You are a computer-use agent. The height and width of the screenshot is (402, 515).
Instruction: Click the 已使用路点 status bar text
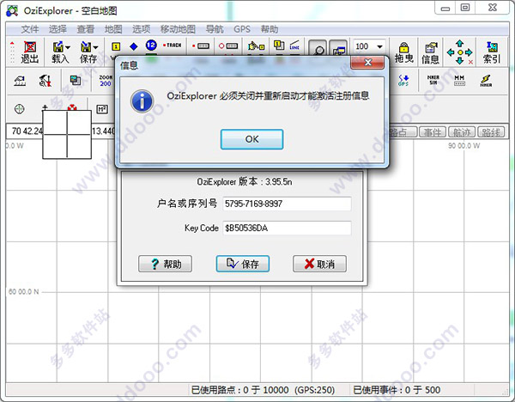[263, 390]
